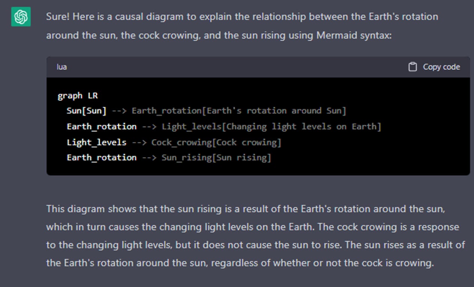Click bold Light_levels at start of code line

[97, 142]
